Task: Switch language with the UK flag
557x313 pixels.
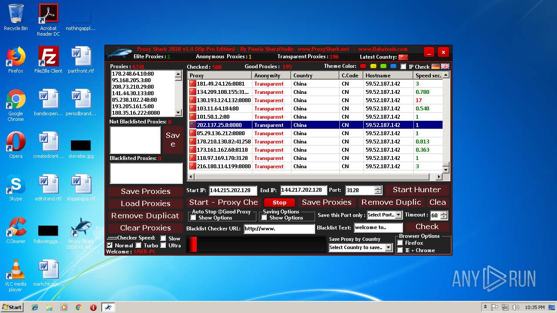Action: [445, 67]
